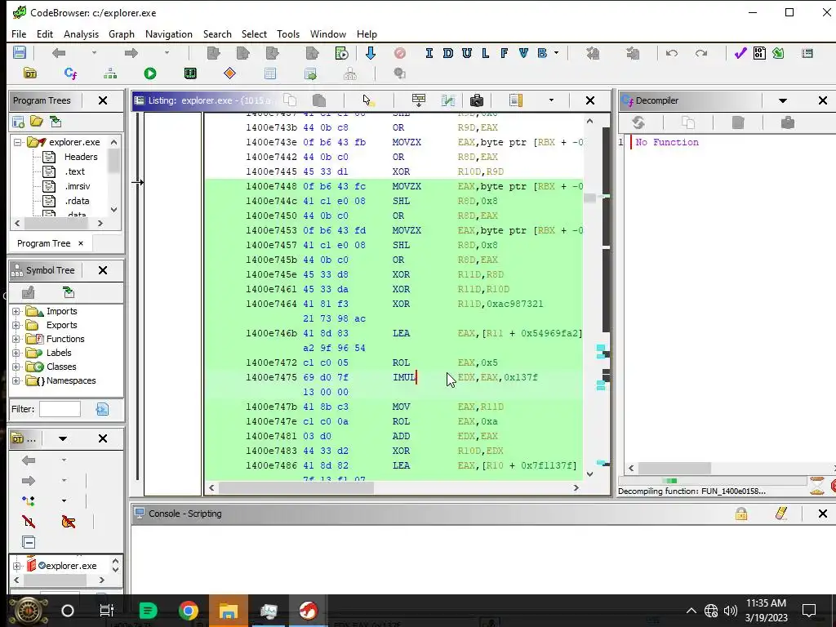Click the purple checkmark toolbar icon
Image resolution: width=836 pixels, height=627 pixels.
pos(740,53)
